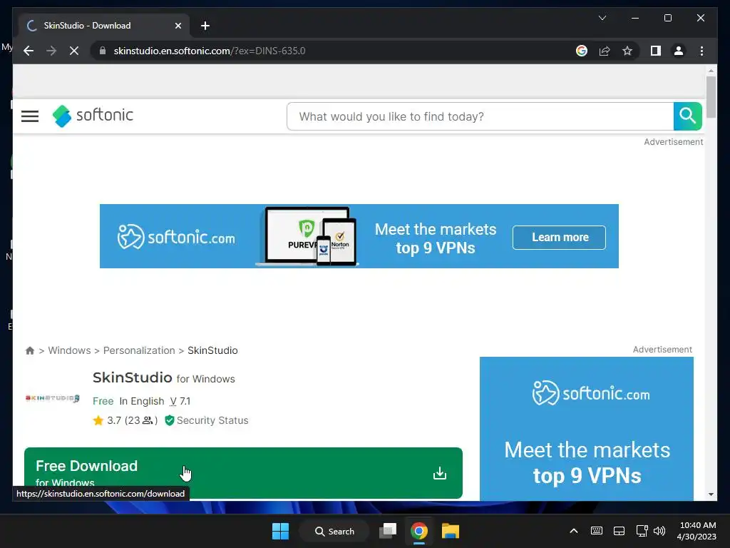Click the SkinStudio for Windows heading
730x548 pixels.
point(163,377)
